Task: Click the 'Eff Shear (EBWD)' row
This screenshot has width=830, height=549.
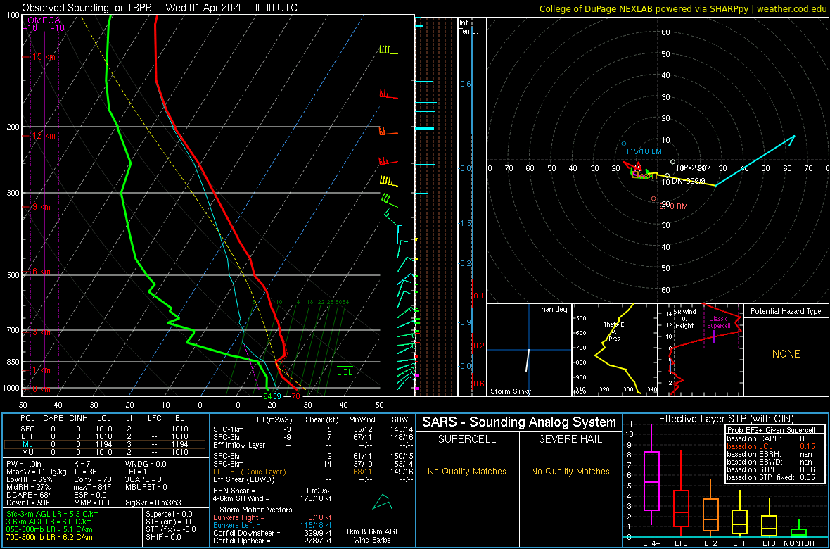Action: point(312,479)
